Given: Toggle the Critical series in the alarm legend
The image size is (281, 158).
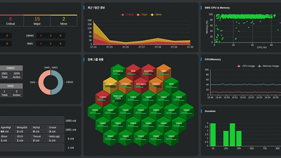Looking at the screenshot, I should (127, 15).
